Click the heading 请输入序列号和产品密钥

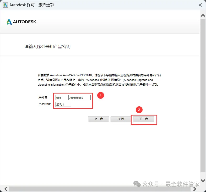pos(47,46)
